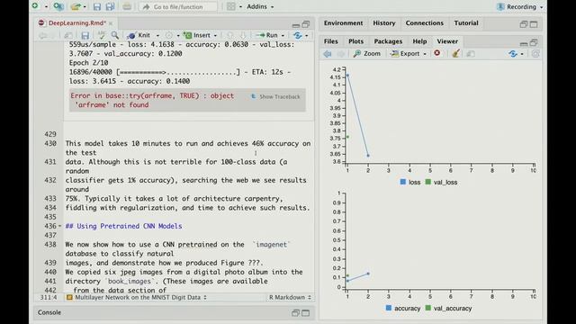Switch to the Tutorial tab
Viewport: 576px width, 324px height.
click(466, 22)
